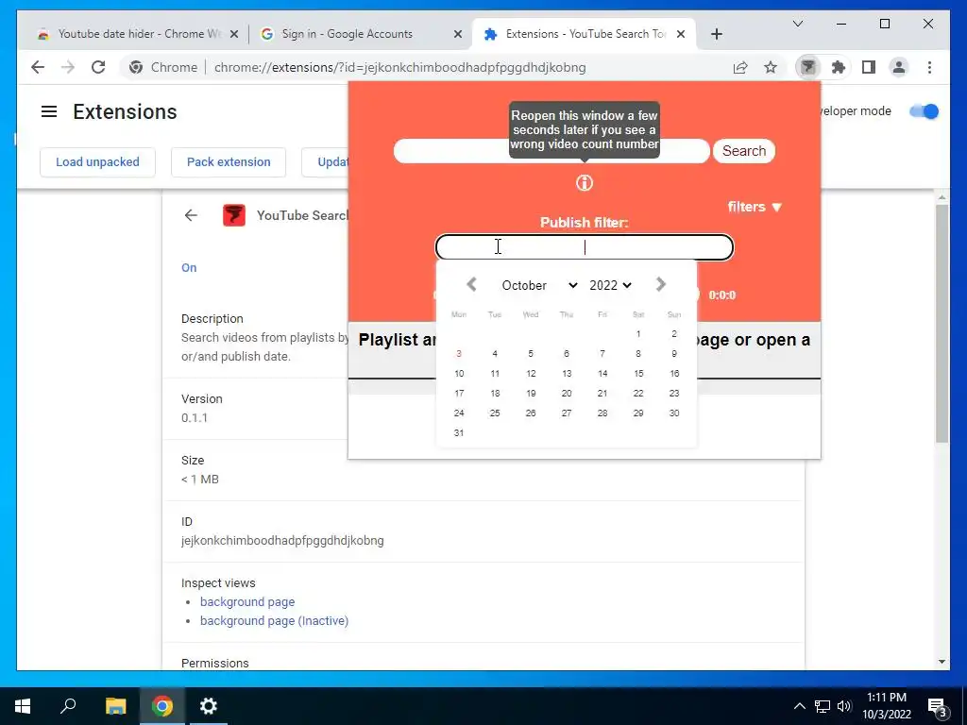Select October 28 in the calendar
This screenshot has height=725, width=967.
click(x=602, y=413)
